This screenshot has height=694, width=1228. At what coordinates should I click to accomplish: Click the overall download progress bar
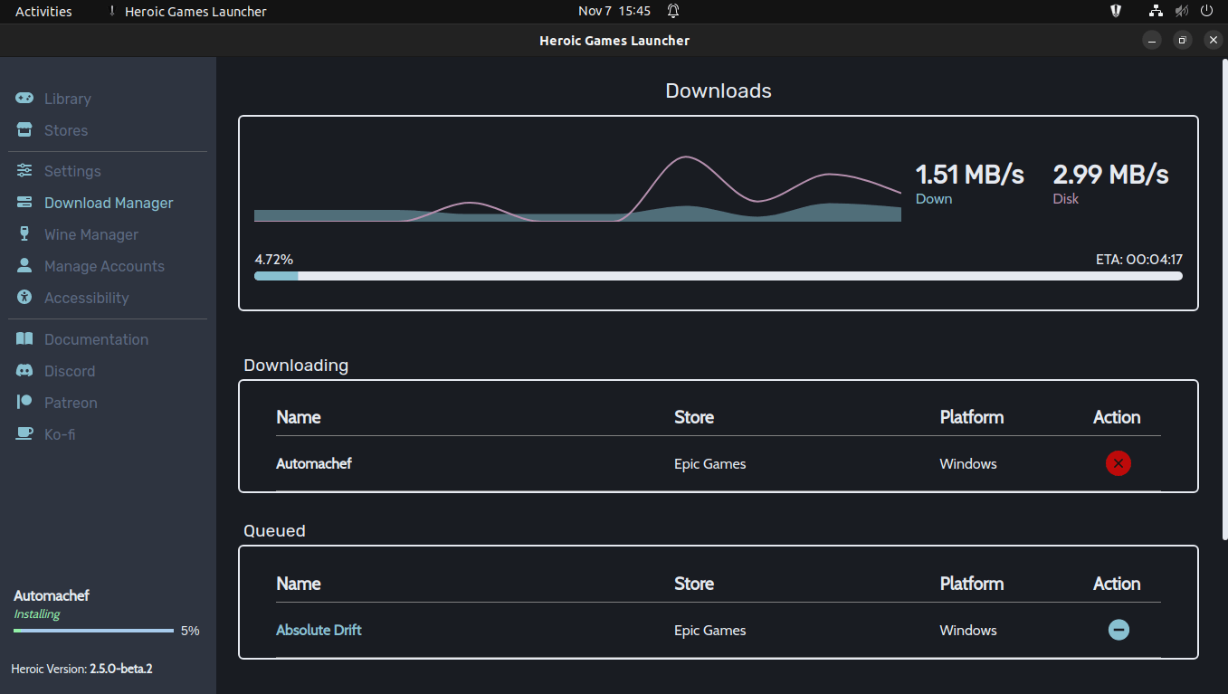[x=718, y=274]
